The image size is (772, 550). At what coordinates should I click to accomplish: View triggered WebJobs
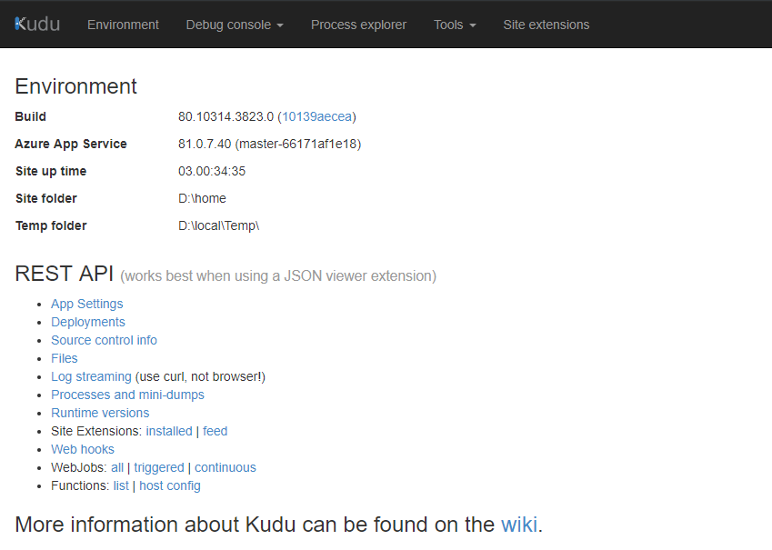point(159,468)
